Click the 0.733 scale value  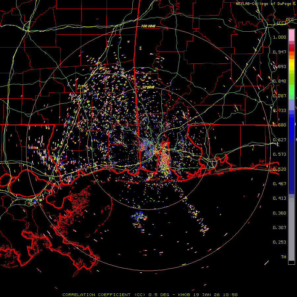280,111
